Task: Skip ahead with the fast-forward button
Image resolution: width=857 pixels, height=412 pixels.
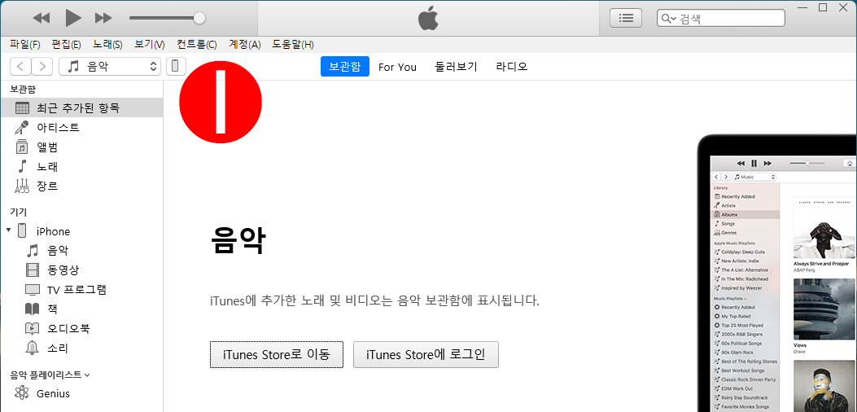Action: pyautogui.click(x=103, y=18)
